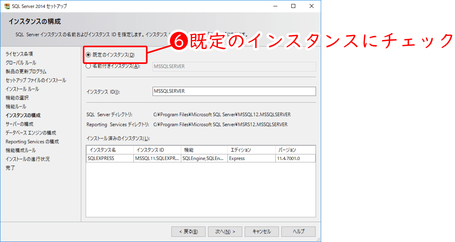
Task: Open the グローバル ルール step
Action: (21, 62)
